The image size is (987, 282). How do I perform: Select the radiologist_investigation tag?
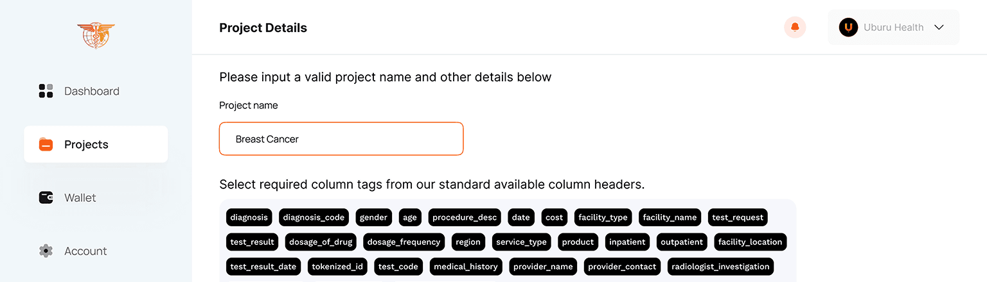click(x=720, y=266)
